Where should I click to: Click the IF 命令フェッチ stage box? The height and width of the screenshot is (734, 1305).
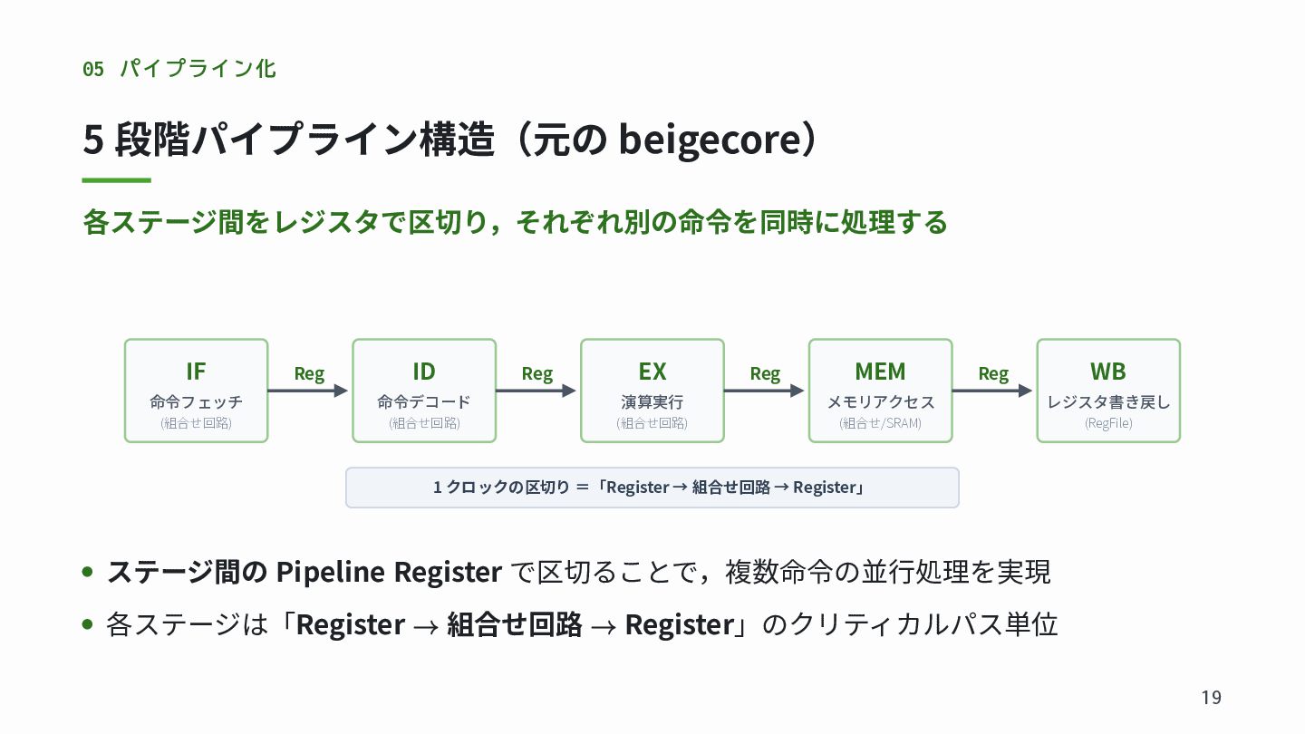click(196, 391)
